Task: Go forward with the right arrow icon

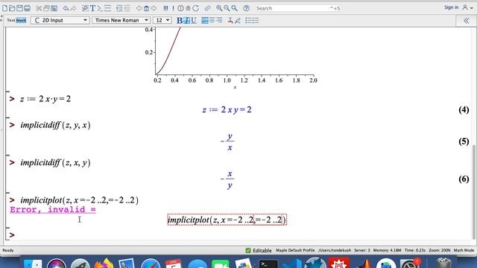Action: (x=154, y=8)
